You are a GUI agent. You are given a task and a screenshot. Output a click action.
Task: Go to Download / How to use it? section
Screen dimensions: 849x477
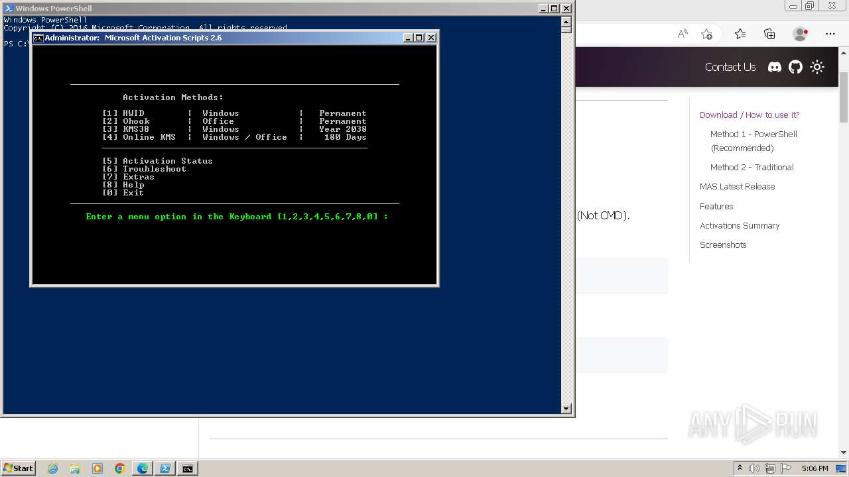coord(750,115)
